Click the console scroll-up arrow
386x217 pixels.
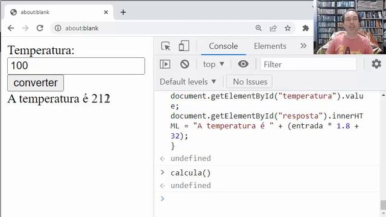click(384, 95)
